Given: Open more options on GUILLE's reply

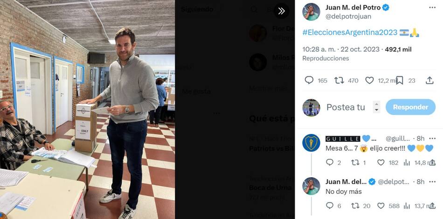Looking at the screenshot, I should click(432, 139).
